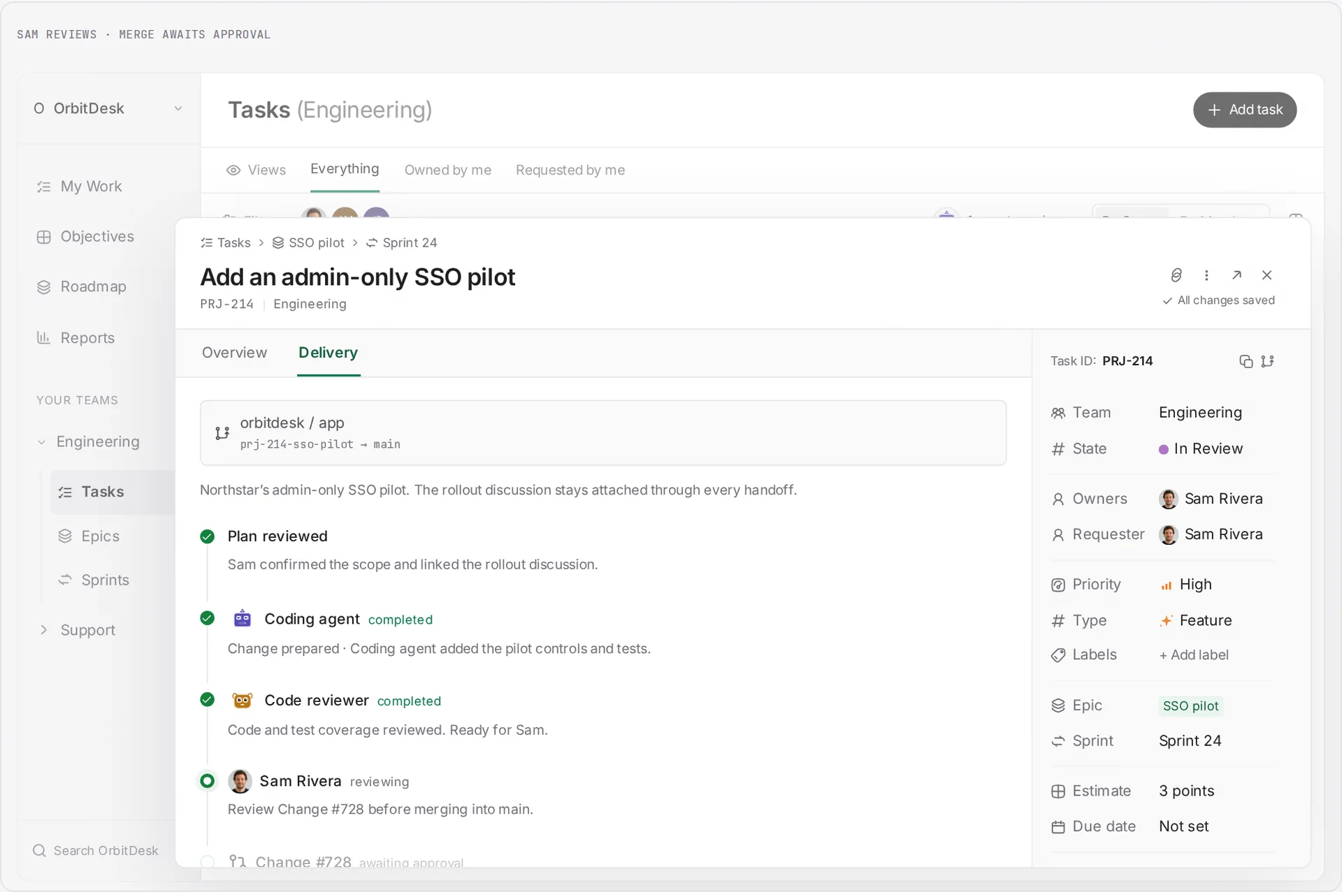Change the Priority value High
The image size is (1342, 892).
click(x=1186, y=585)
